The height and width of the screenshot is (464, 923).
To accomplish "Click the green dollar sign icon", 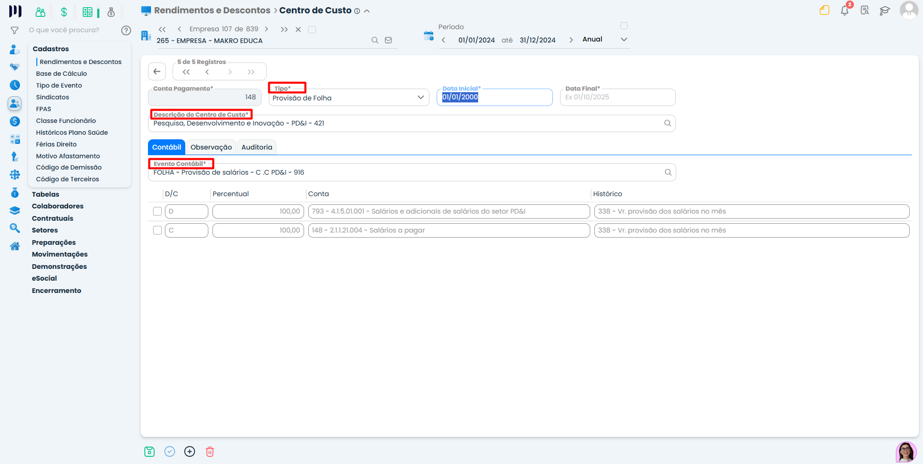I will (64, 12).
